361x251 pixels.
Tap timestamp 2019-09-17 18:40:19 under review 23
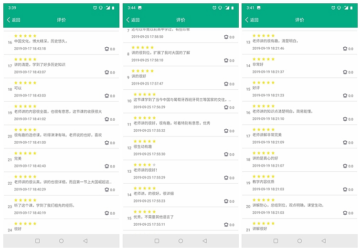click(30, 213)
